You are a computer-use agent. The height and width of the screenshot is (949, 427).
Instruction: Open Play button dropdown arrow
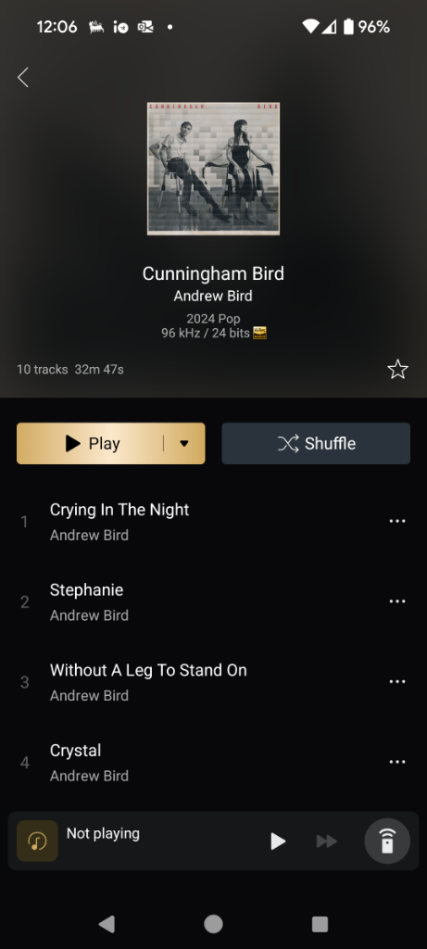point(184,444)
